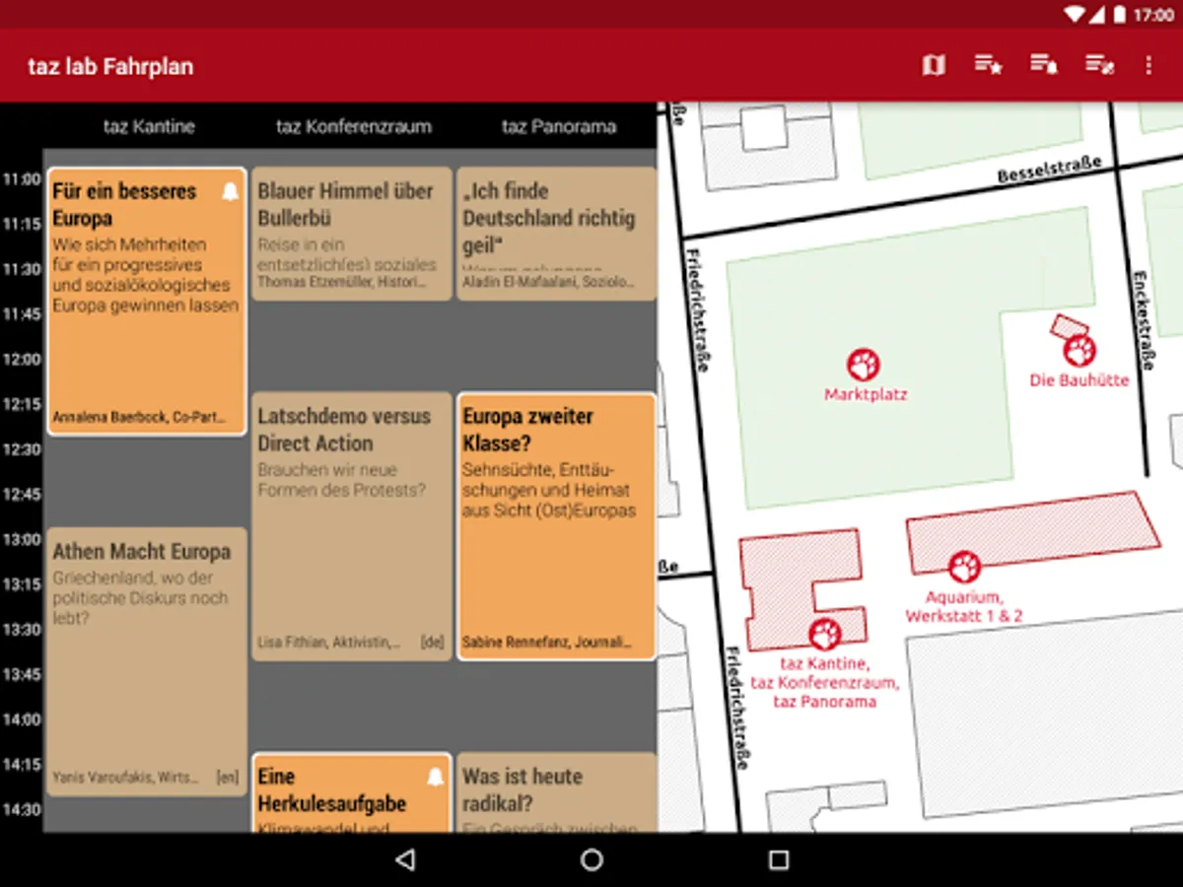Screen dimensions: 1183x887
Task: Open session Athen Macht Europa
Action: 147,661
